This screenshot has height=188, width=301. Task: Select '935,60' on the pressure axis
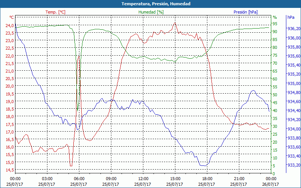pos(294,56)
